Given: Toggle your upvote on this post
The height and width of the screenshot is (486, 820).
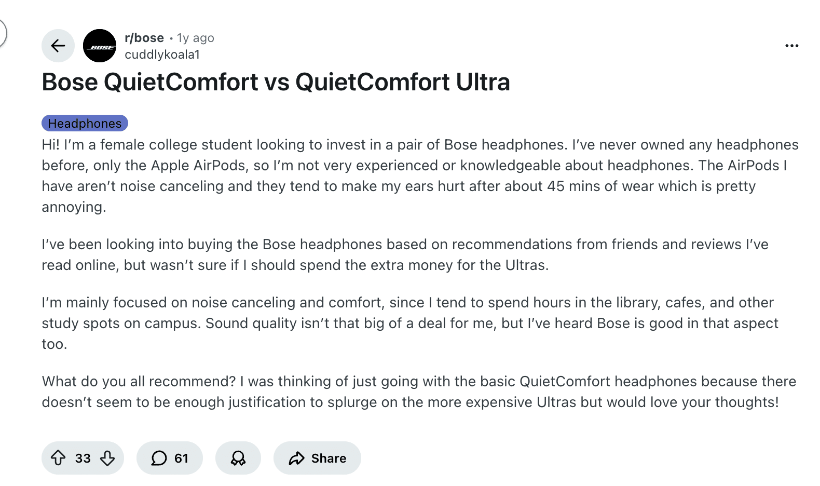Looking at the screenshot, I should 59,458.
